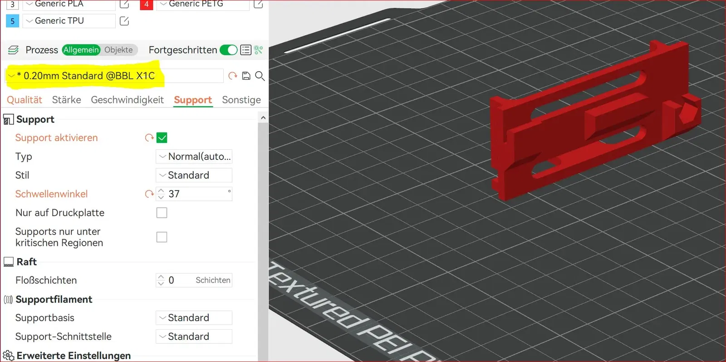Click the Support aktivieren label
Screen dimensions: 726x362
[57, 138]
